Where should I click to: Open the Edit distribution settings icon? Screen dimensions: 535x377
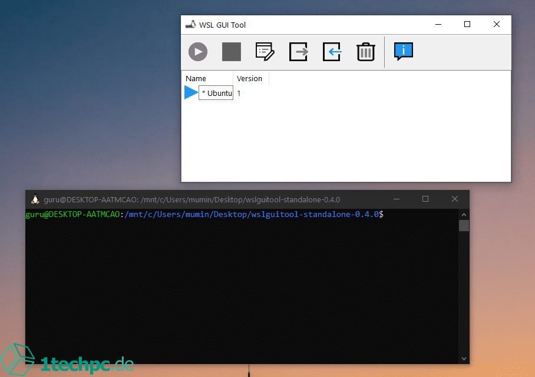[265, 52]
